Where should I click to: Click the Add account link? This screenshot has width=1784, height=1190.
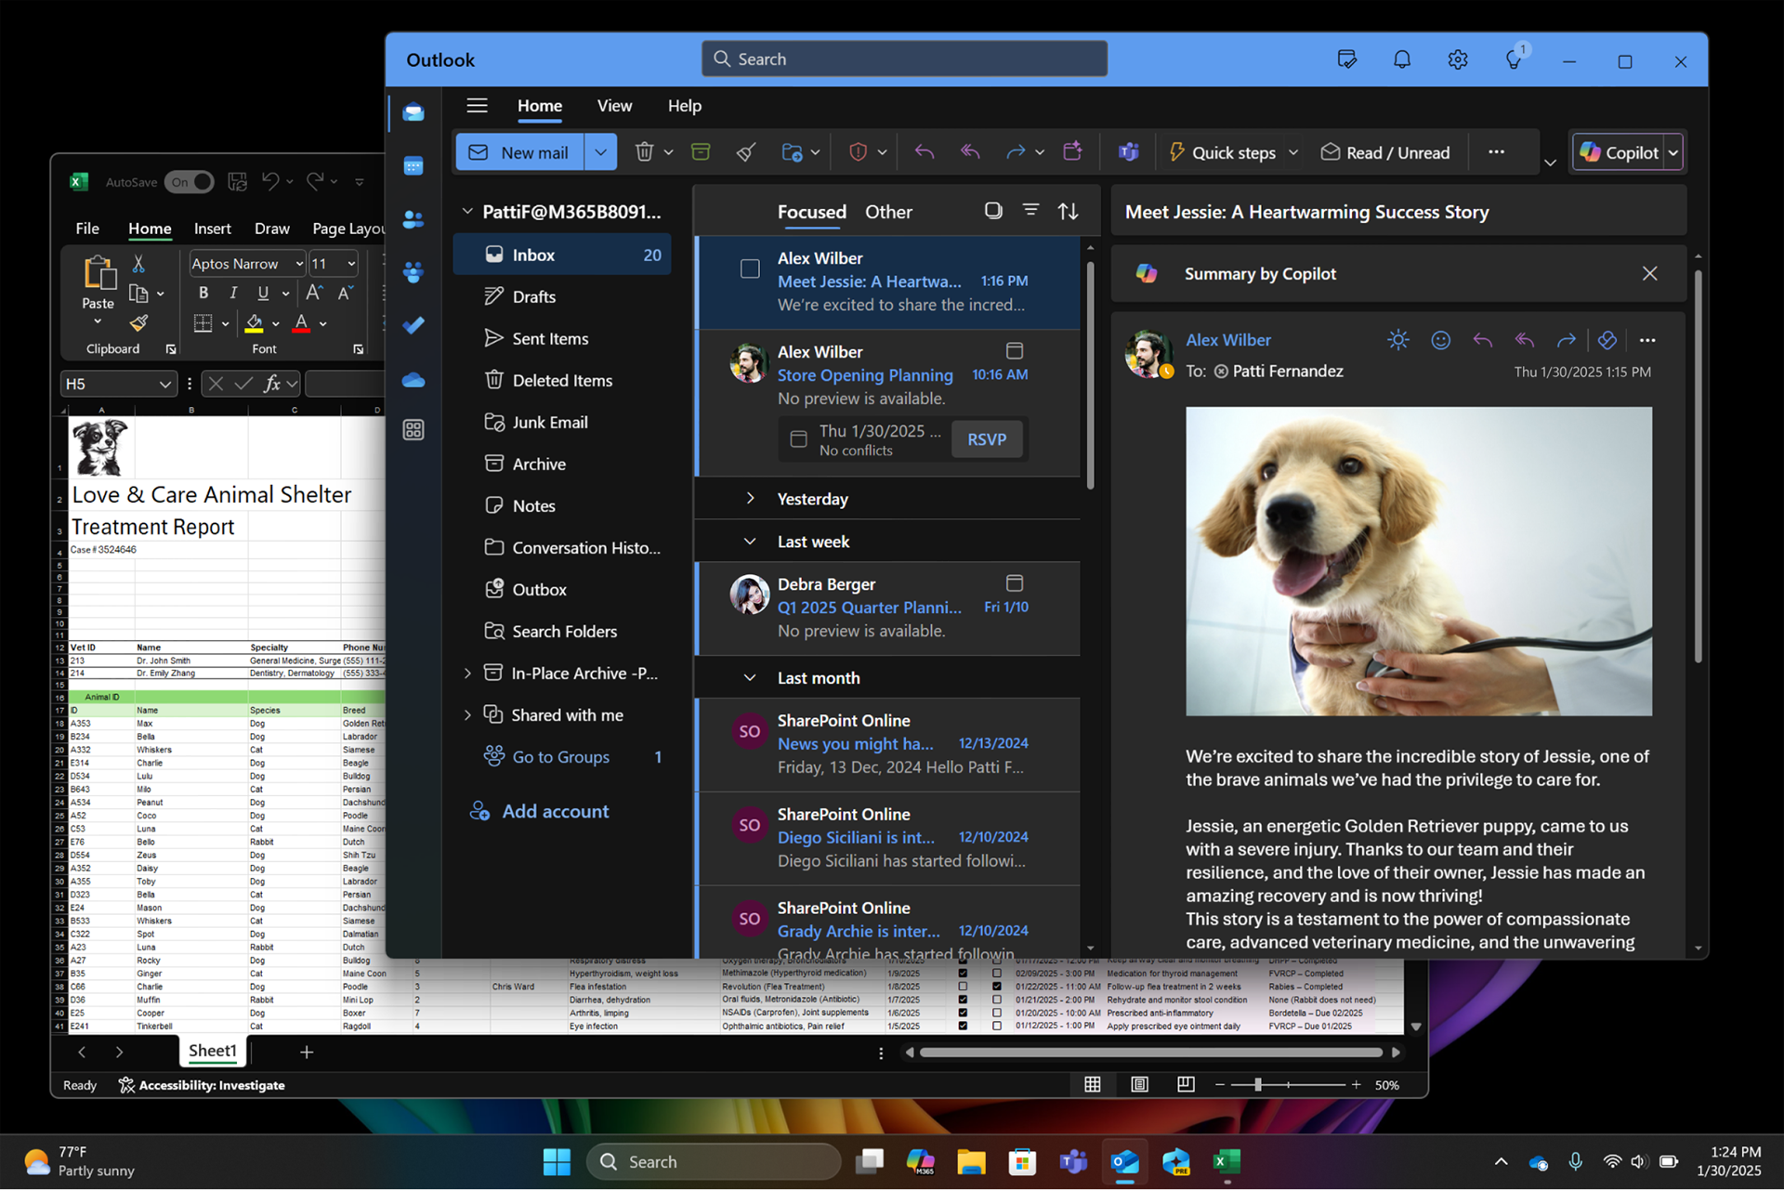click(x=555, y=811)
